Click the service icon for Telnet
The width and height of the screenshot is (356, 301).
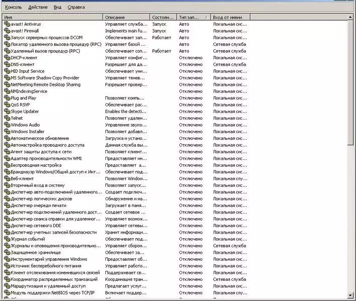pyautogui.click(x=7, y=118)
